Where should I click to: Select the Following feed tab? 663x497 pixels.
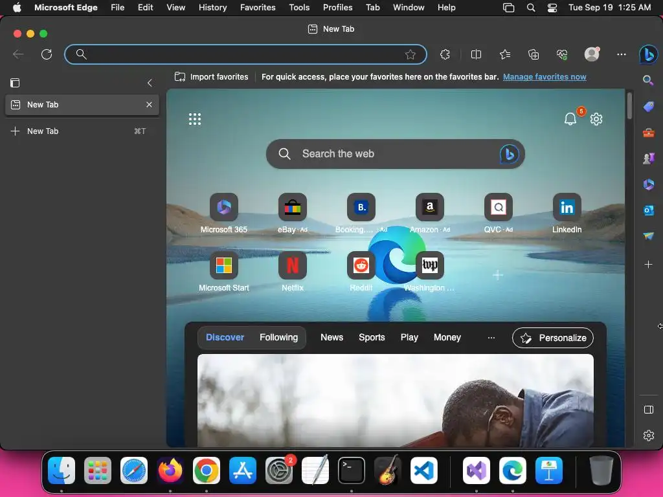[278, 337]
